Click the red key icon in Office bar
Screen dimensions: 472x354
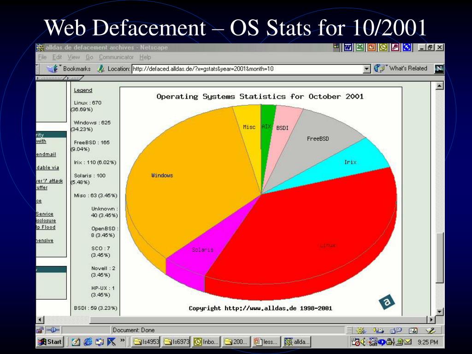pos(395,47)
